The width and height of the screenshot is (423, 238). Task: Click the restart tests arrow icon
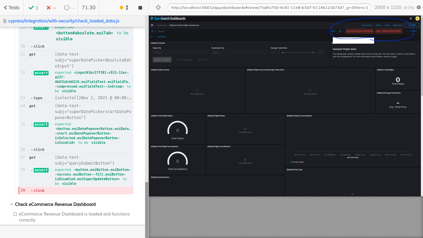coord(121,7)
